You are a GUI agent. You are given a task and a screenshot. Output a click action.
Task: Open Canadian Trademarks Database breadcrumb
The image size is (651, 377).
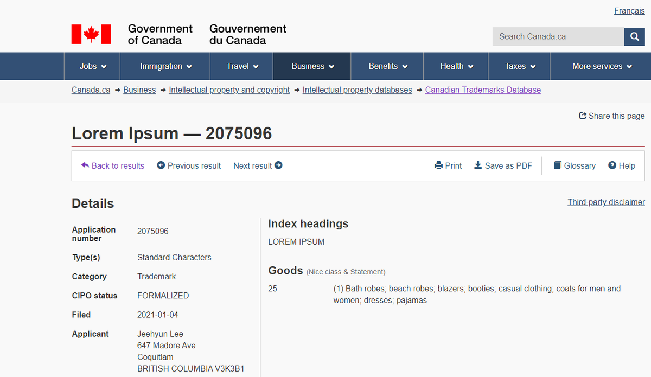[483, 90]
